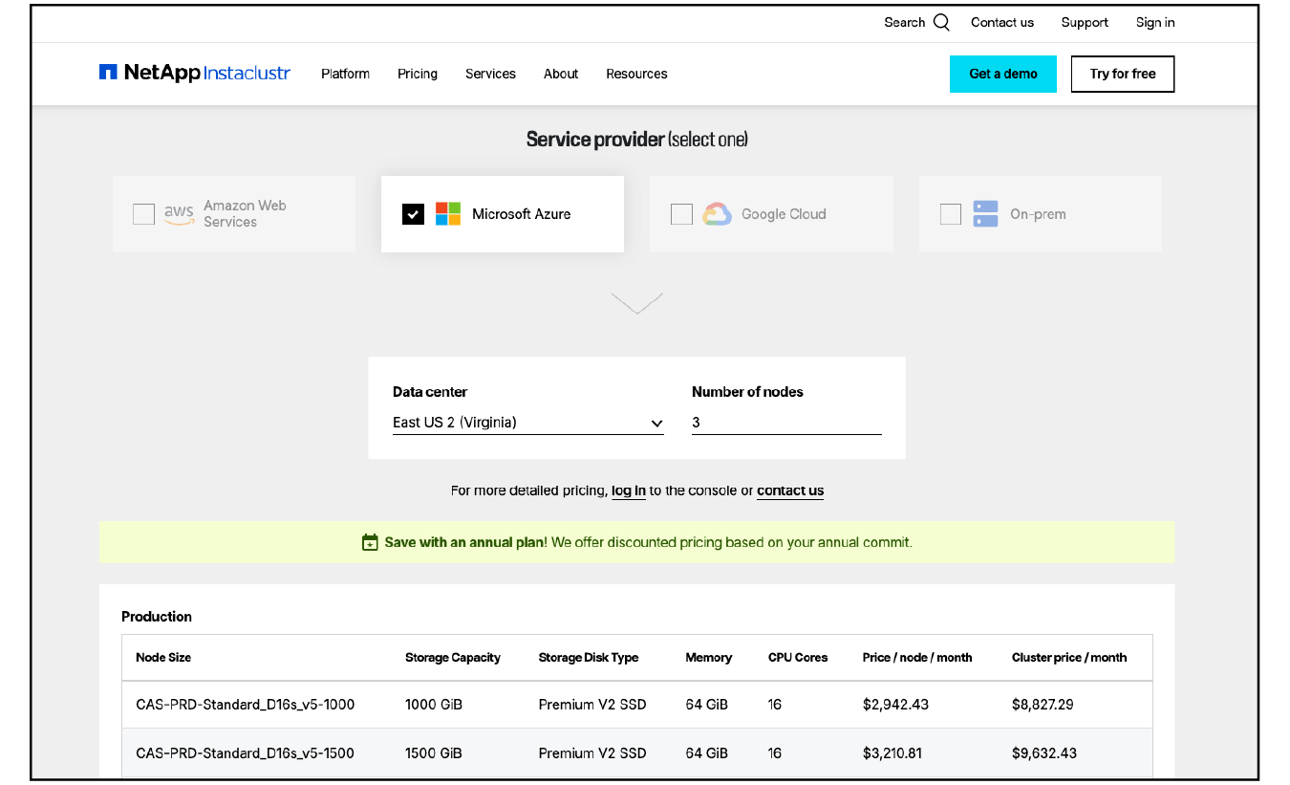This screenshot has width=1290, height=785.
Task: Click the AWS logo on the provider card
Action: [x=179, y=213]
